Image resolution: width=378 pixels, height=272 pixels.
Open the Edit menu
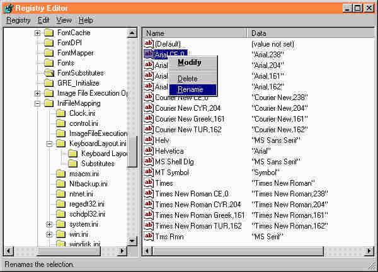point(43,20)
